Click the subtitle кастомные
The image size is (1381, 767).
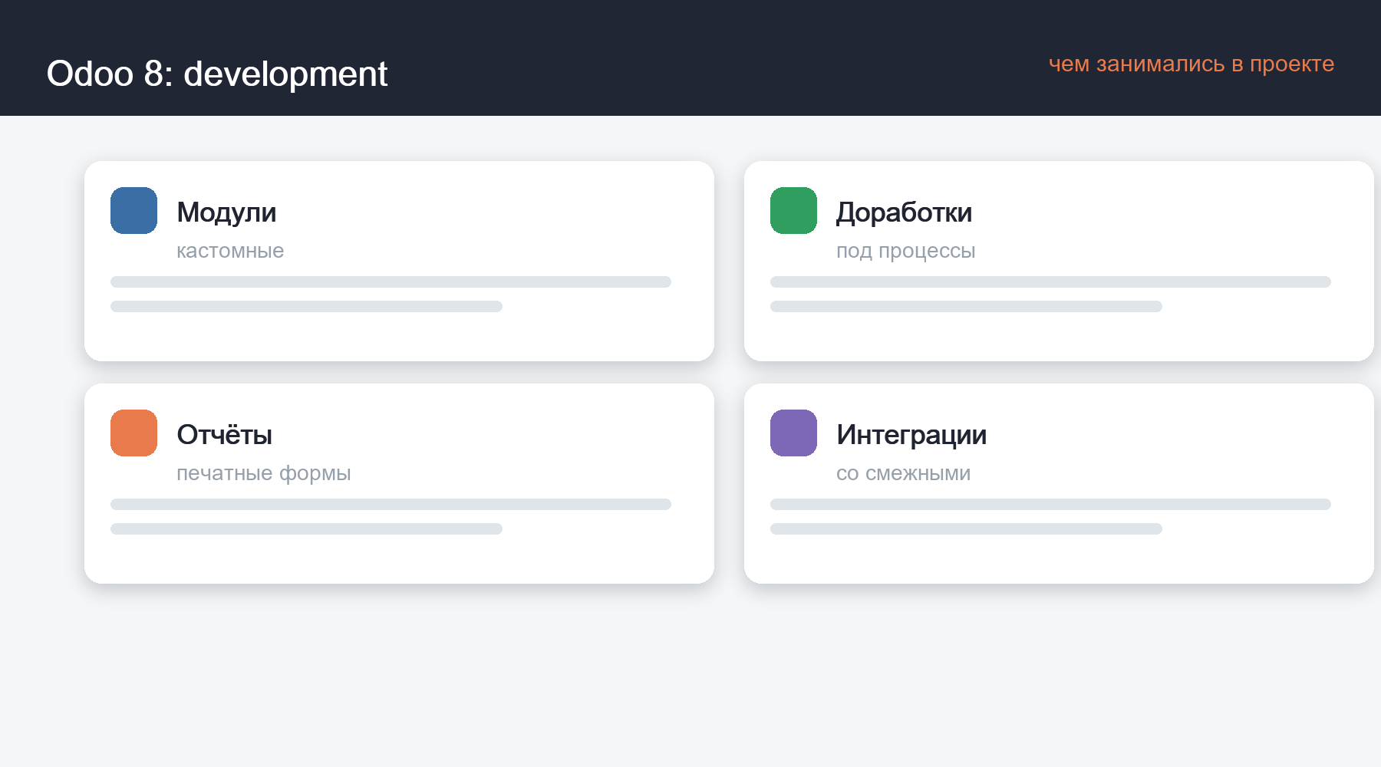230,251
